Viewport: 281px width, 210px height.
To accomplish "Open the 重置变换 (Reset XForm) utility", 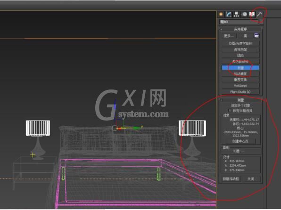I will tap(240, 80).
